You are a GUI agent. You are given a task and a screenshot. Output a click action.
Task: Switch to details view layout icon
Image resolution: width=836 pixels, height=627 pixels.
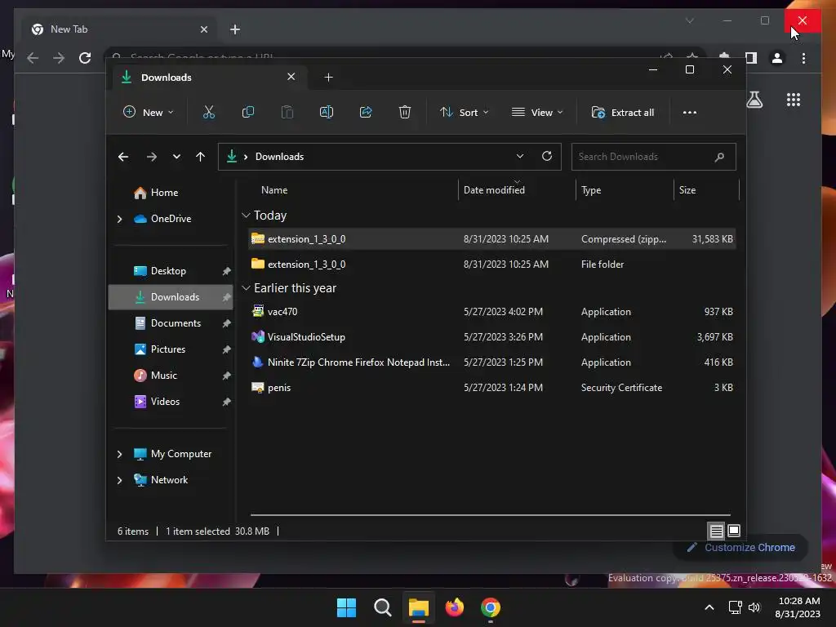click(716, 531)
